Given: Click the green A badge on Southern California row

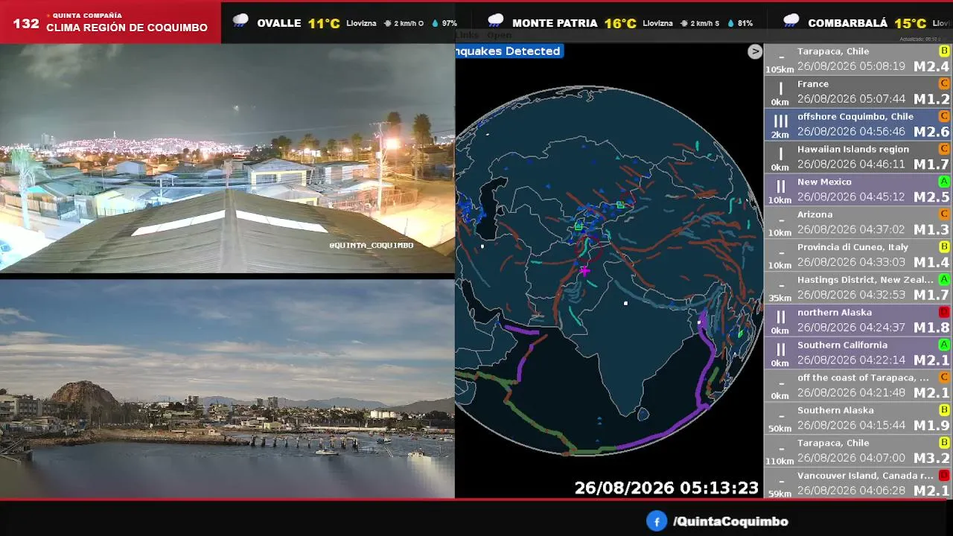Looking at the screenshot, I should [x=944, y=345].
